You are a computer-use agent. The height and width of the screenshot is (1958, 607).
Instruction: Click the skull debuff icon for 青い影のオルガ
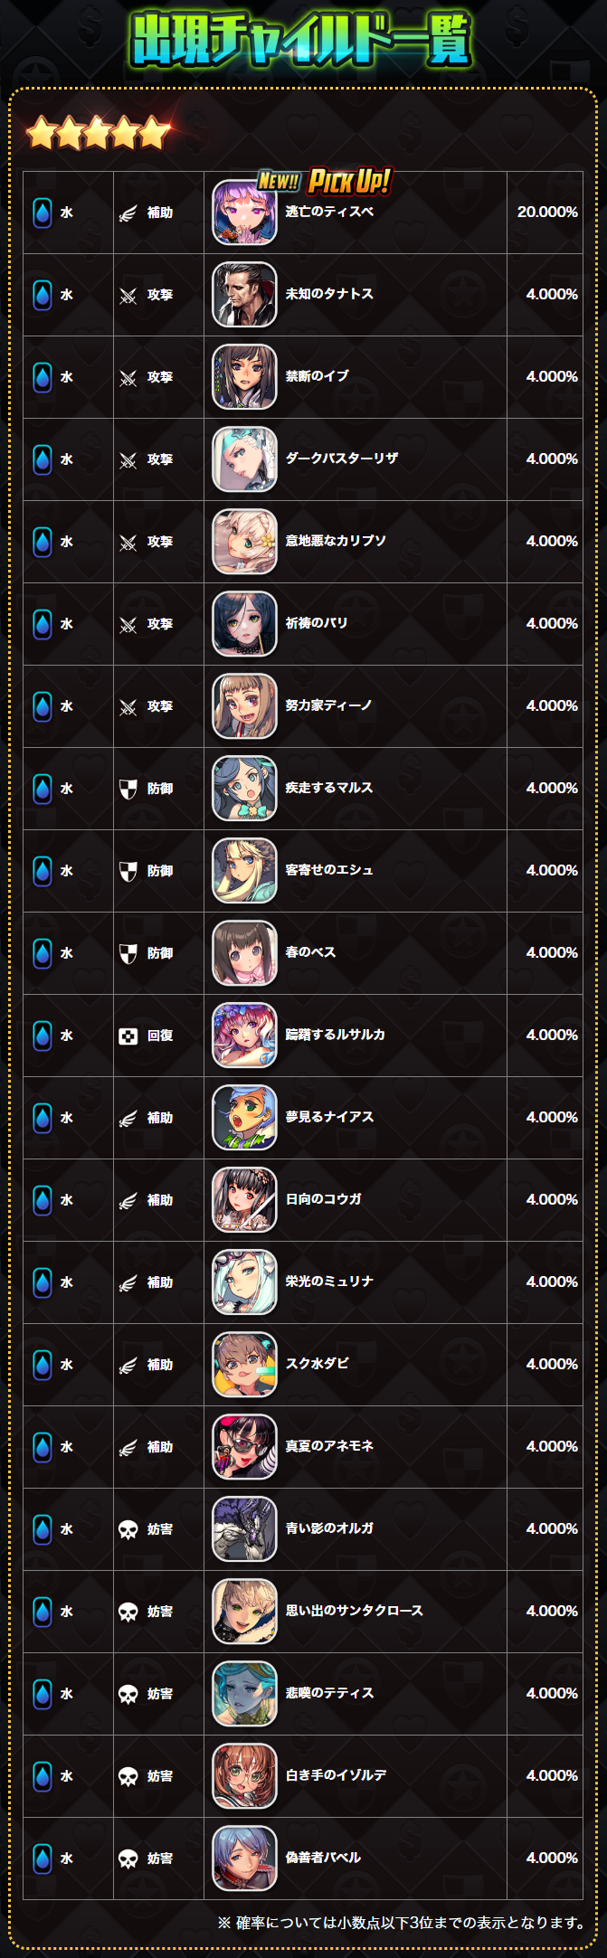click(128, 1529)
